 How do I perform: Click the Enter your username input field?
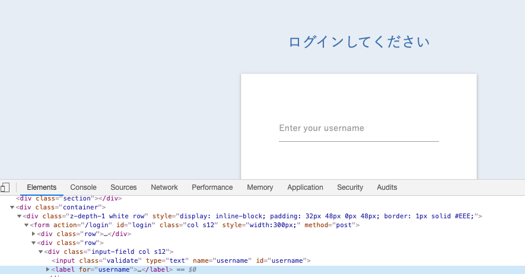click(358, 129)
